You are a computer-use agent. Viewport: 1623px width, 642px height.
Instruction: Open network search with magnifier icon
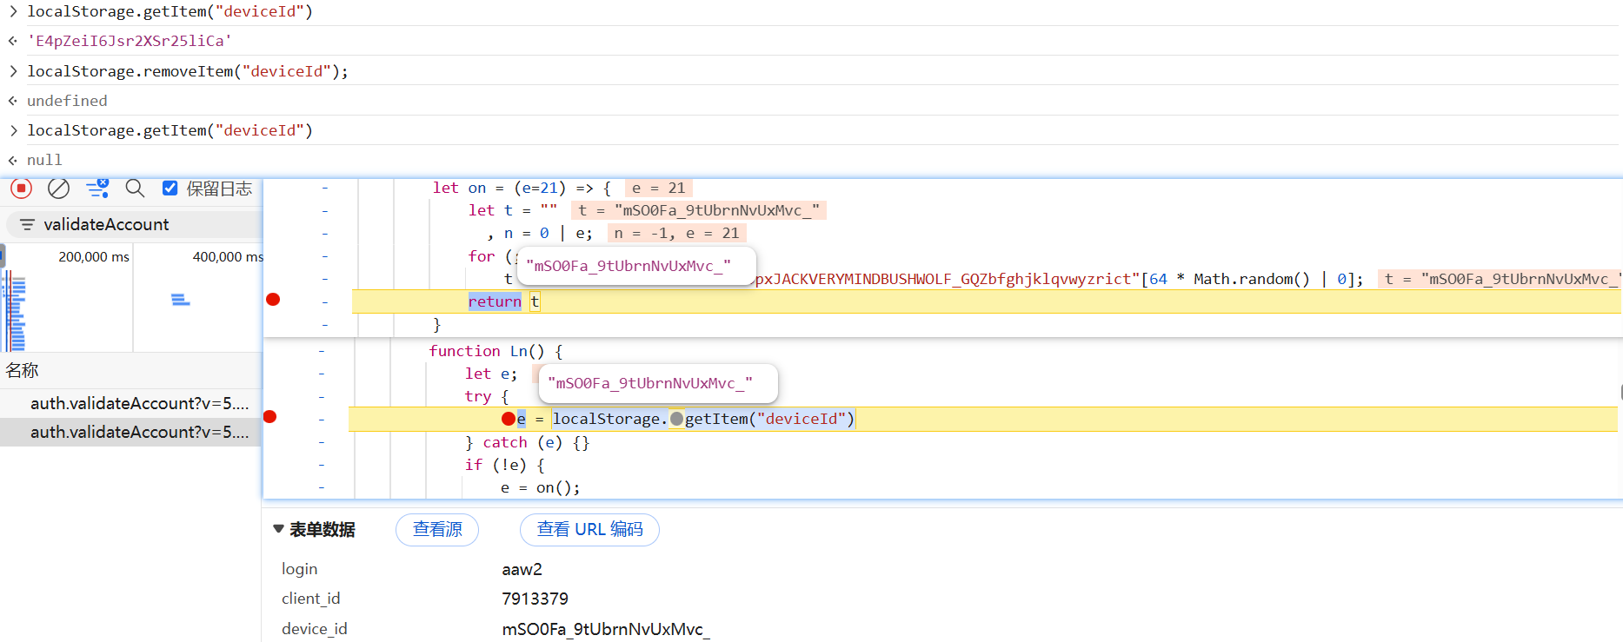click(x=135, y=189)
